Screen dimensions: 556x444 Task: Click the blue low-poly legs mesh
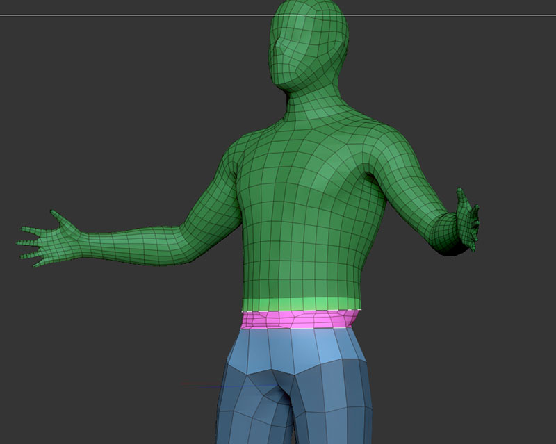click(x=294, y=386)
